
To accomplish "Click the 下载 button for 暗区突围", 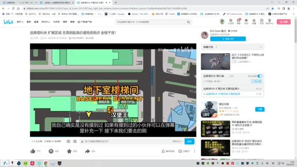I will [x=260, y=109].
